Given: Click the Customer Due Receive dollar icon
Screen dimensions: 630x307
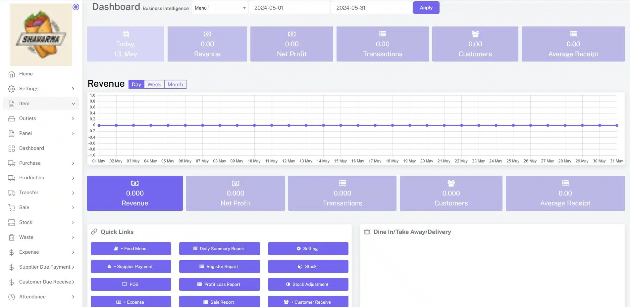Looking at the screenshot, I should click(x=12, y=282).
